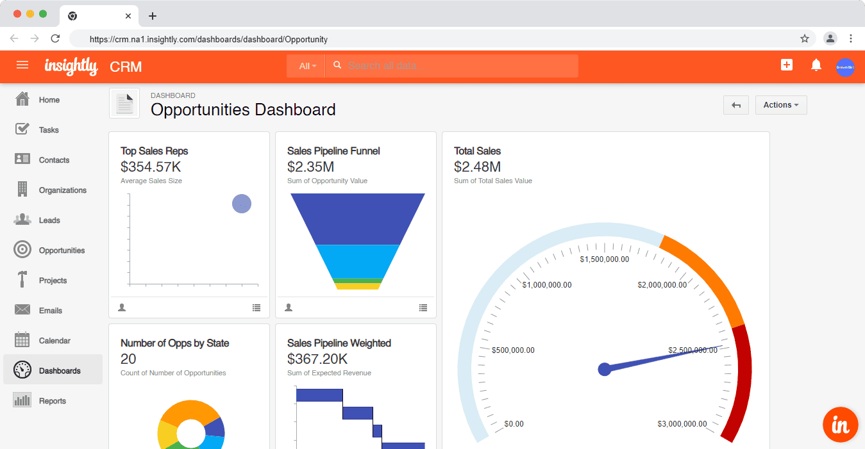Open the hamburger navigation menu
This screenshot has height=449, width=865.
22,65
